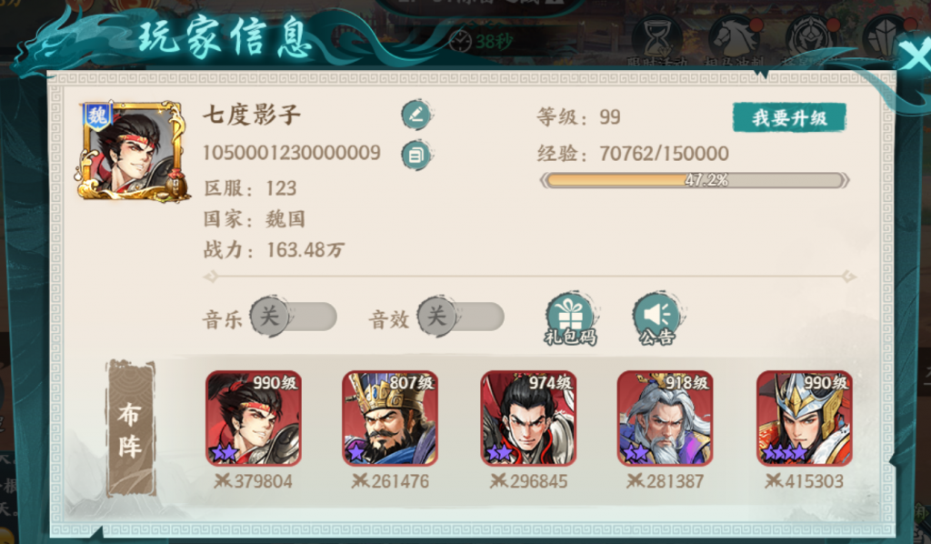The height and width of the screenshot is (544, 931).
Task: Open the gift code 礼包码 icon
Action: [x=571, y=319]
